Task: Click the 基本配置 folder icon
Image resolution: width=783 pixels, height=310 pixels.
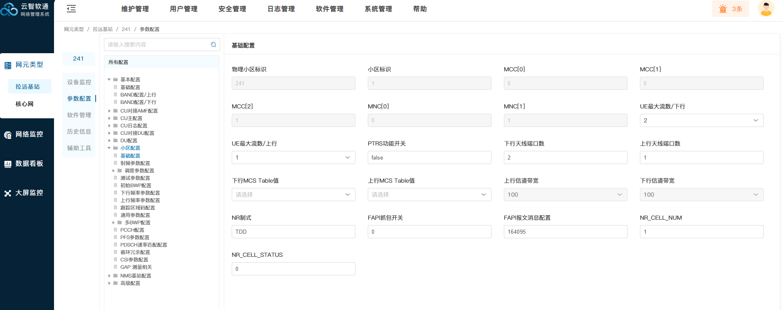Action: 116,79
